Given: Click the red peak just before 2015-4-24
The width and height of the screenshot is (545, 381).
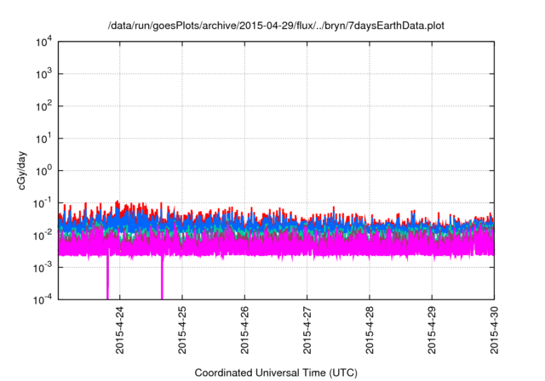Looking at the screenshot, I should pos(118,202).
